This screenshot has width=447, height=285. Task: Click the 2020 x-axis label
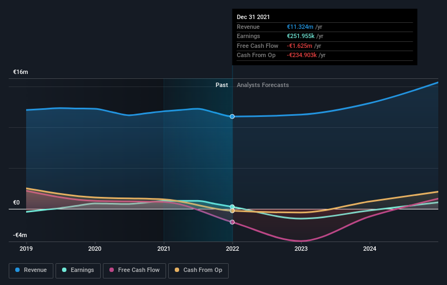[95, 249]
